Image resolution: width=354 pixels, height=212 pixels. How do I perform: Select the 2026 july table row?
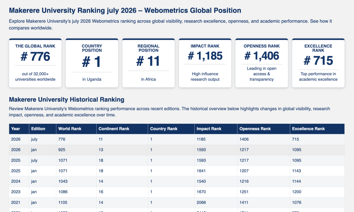(x=177, y=139)
